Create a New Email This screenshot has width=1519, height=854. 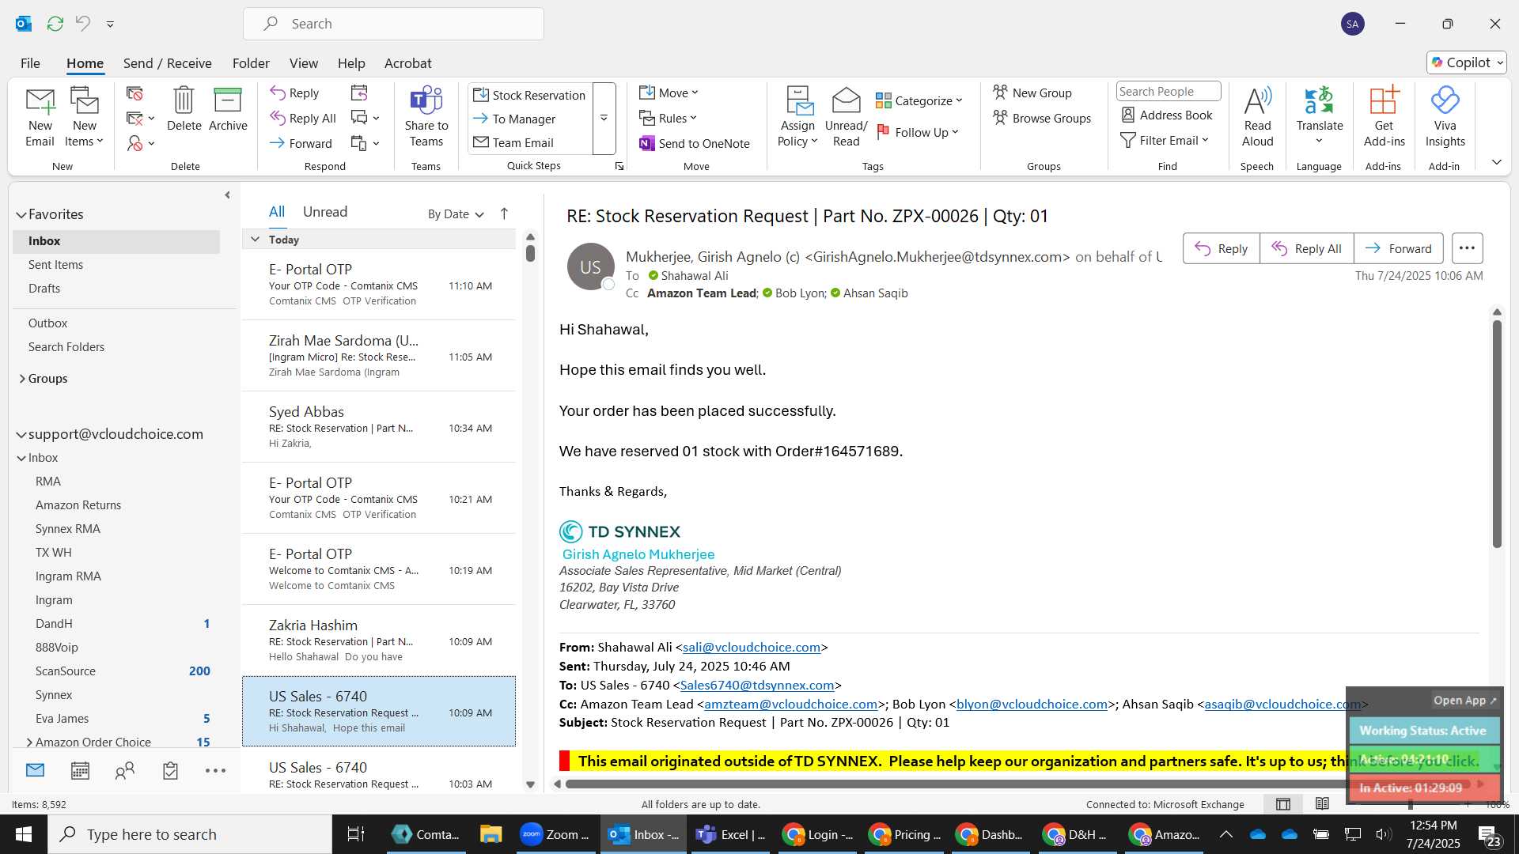point(40,117)
